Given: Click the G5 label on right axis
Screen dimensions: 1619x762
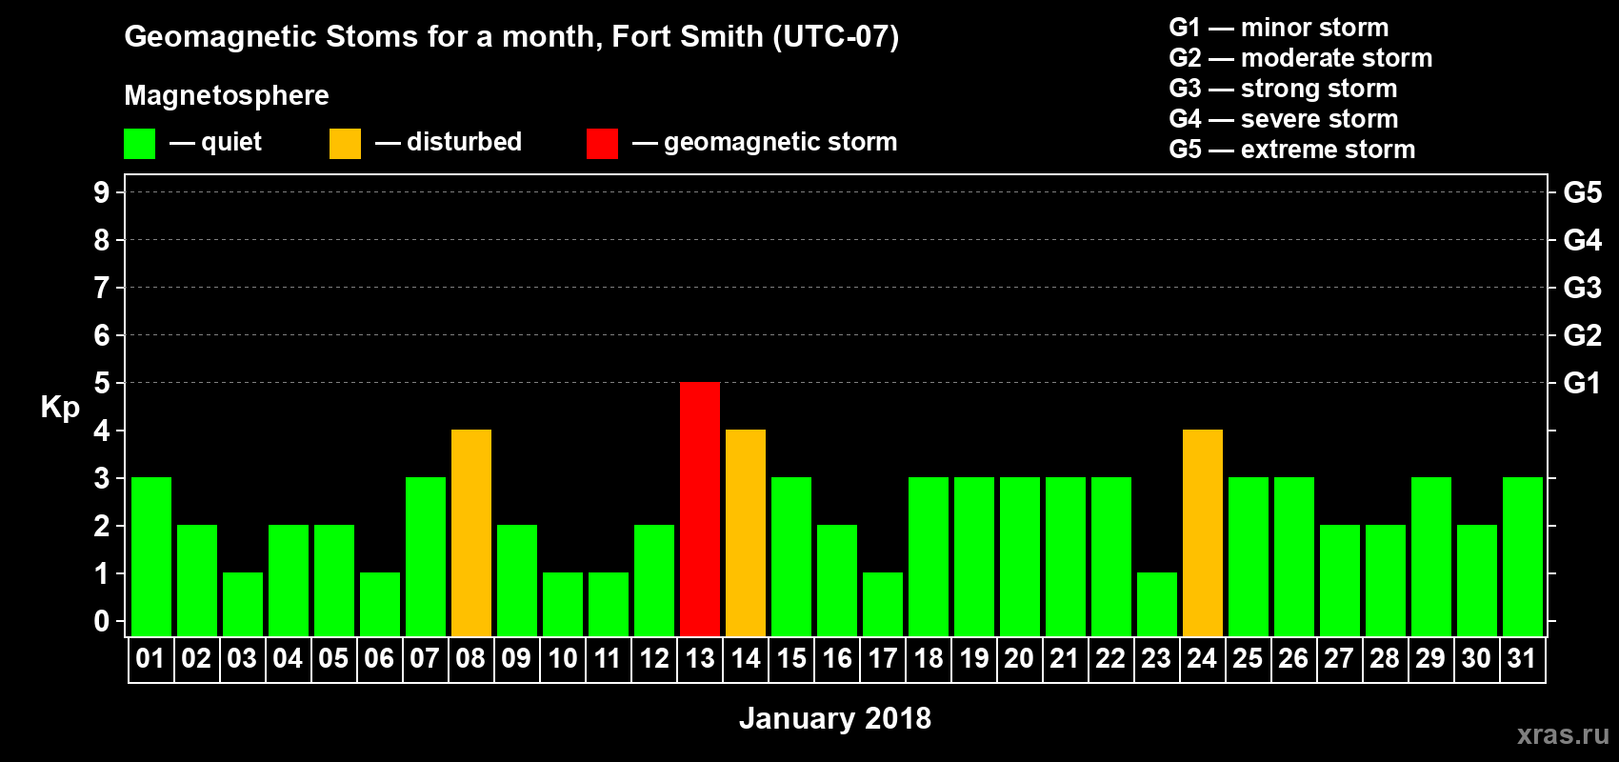Looking at the screenshot, I should click(x=1583, y=192).
